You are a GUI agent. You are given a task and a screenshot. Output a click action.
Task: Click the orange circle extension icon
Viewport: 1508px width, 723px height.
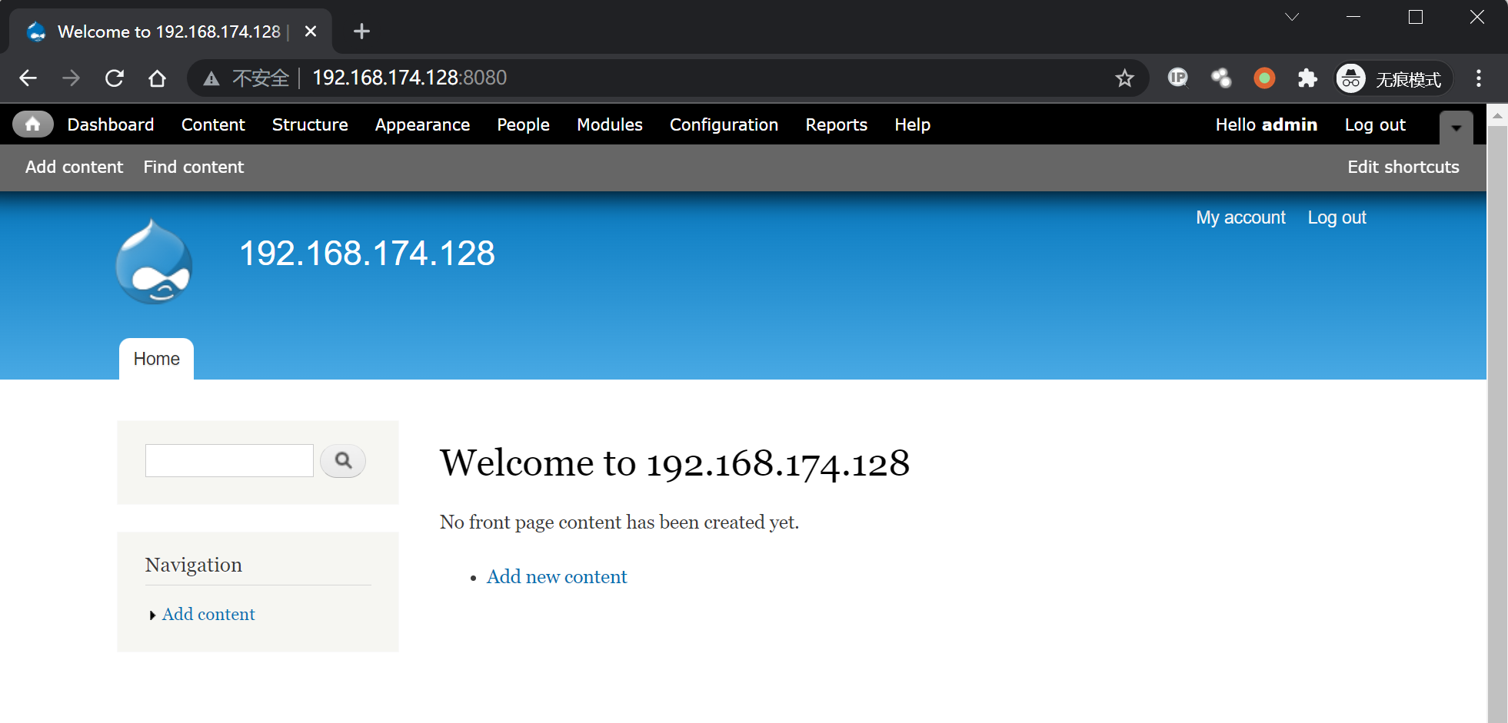1264,78
